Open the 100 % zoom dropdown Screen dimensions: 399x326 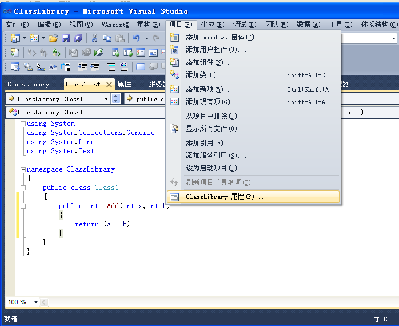(x=35, y=303)
